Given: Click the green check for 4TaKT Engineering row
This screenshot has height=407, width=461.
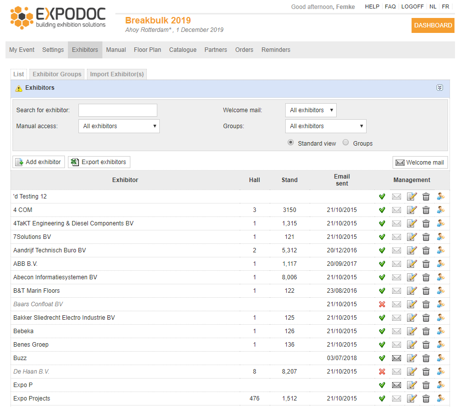Looking at the screenshot, I should [x=382, y=223].
